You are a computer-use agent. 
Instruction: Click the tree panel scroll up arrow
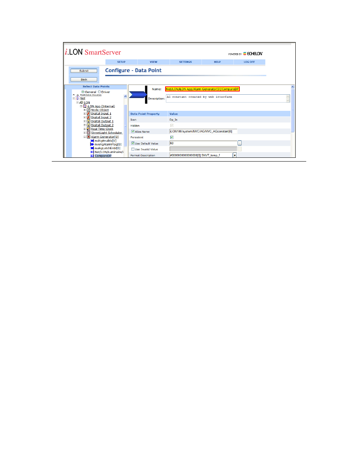125,97
